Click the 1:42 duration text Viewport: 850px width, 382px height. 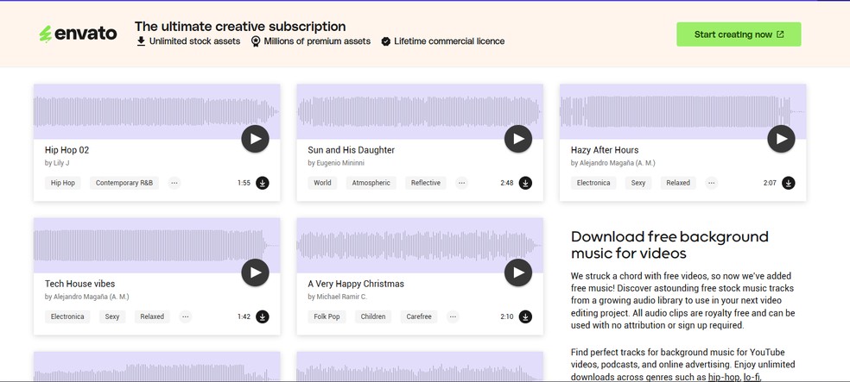pos(244,316)
